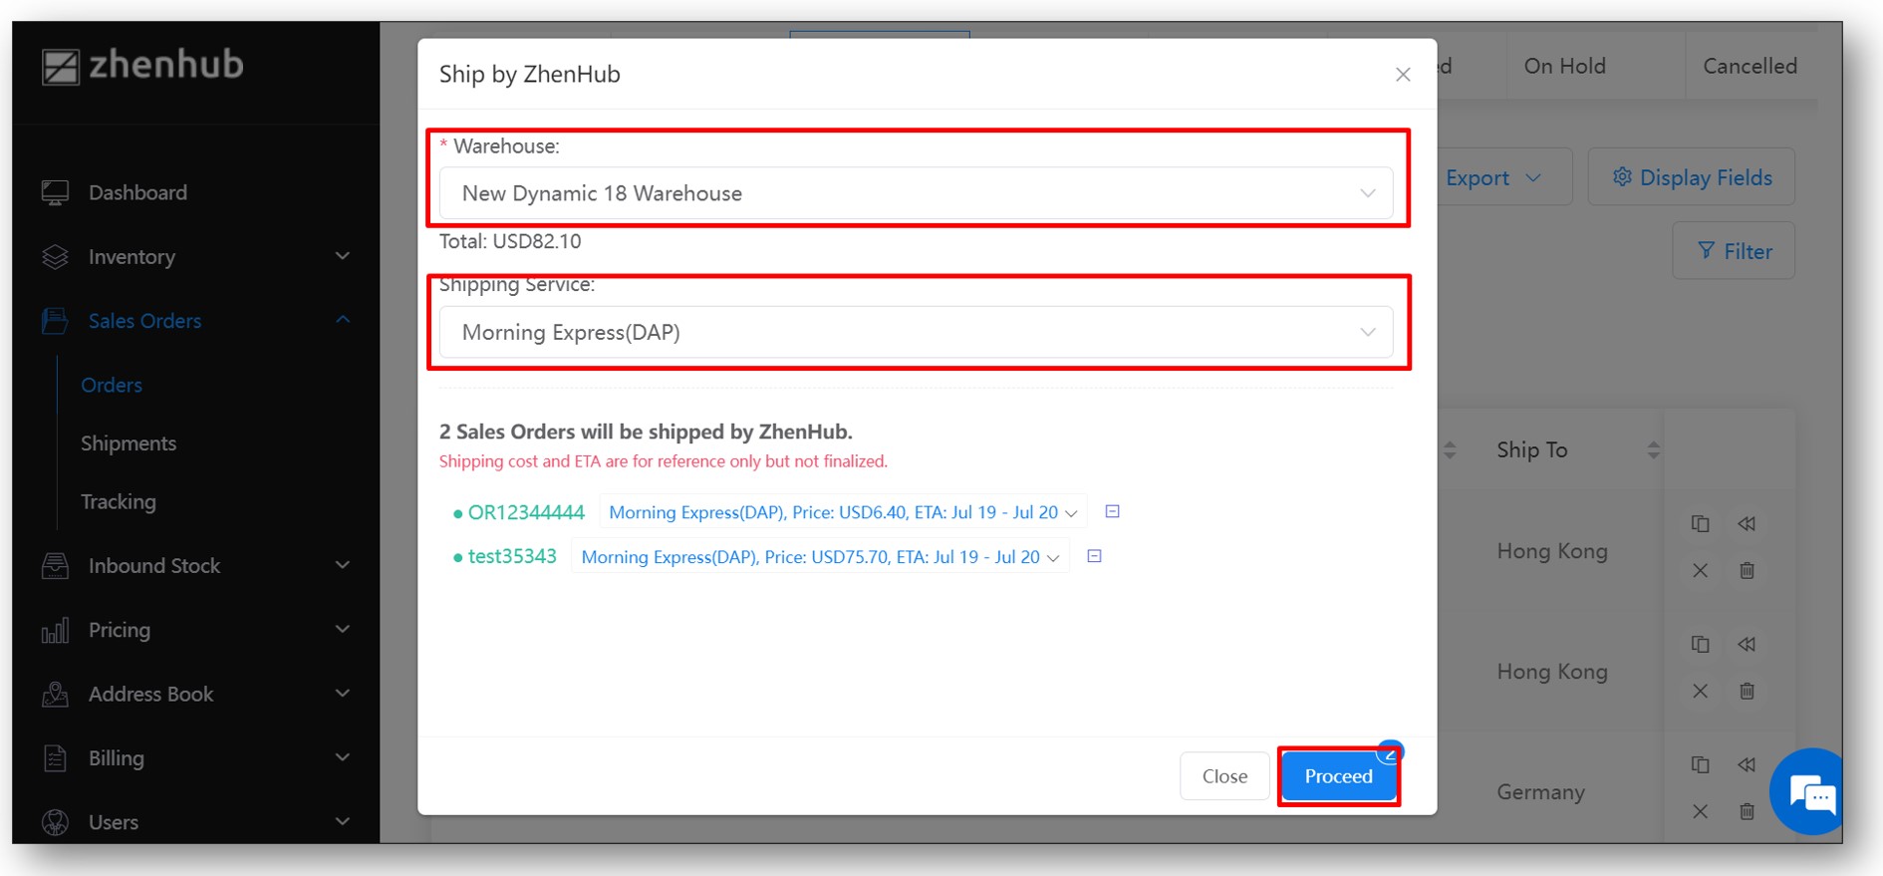Click the Germany ship-to cell
Viewport: 1883px width, 876px height.
[x=1540, y=792]
